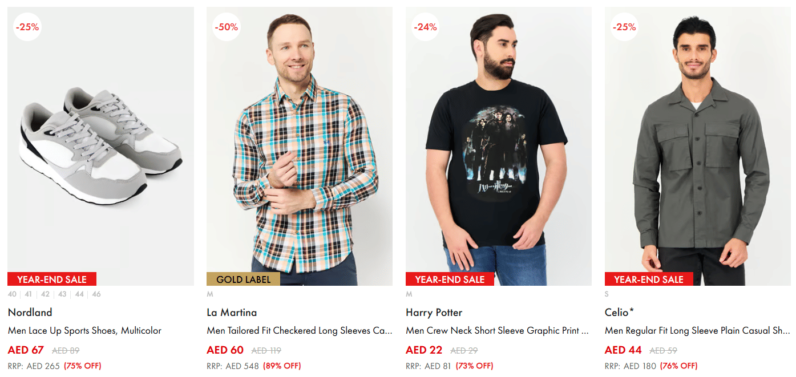Click YEAR-END SALE label on Harry Potter item
The height and width of the screenshot is (377, 796).
[450, 279]
